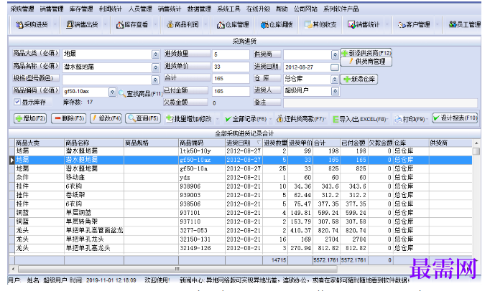Click 导入/出 EXCEL(F8)
Viewport: 490px width, 291px height.
point(359,119)
